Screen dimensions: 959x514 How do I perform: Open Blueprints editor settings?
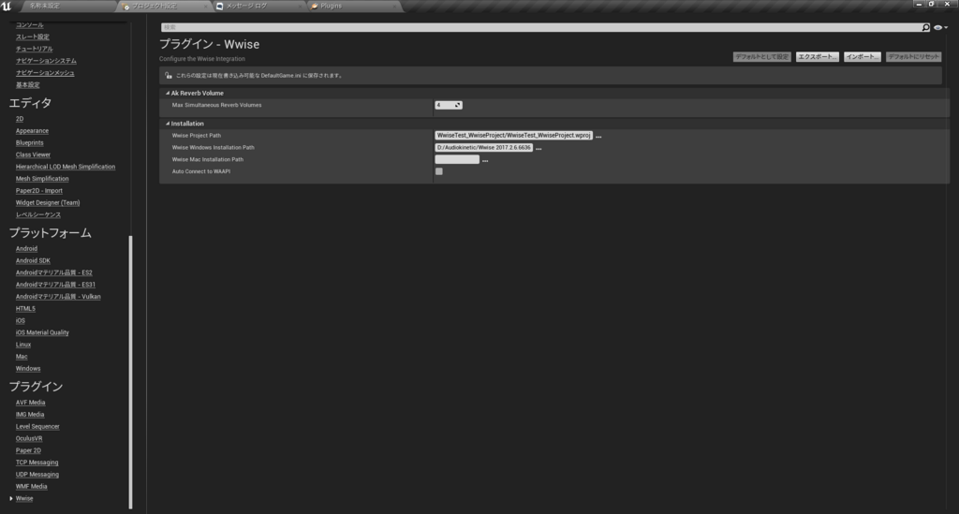(x=29, y=143)
